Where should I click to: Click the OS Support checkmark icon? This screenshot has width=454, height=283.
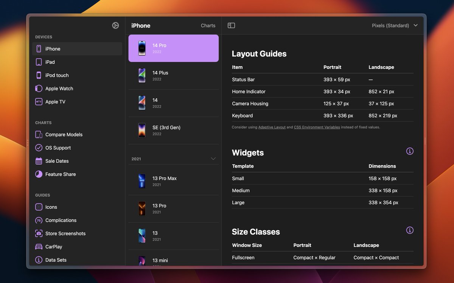[x=39, y=148]
